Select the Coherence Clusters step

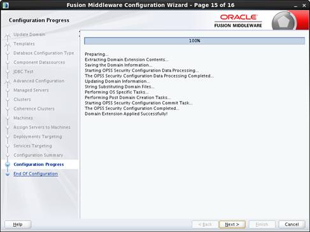34,109
